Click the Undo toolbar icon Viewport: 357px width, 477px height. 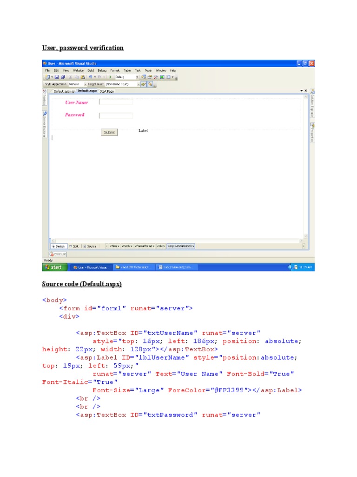point(90,77)
